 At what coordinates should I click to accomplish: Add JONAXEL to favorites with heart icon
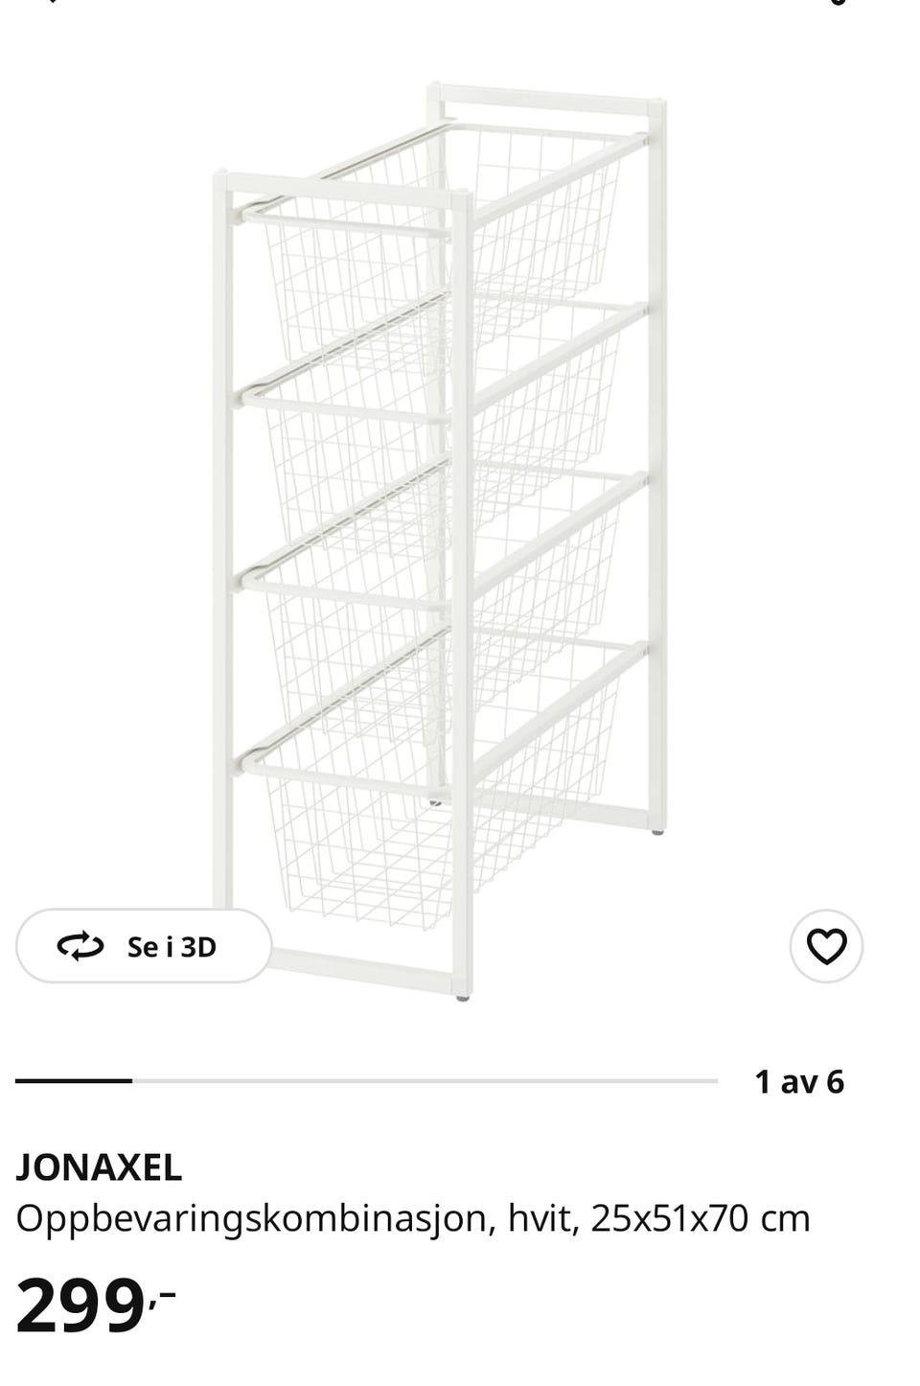826,946
